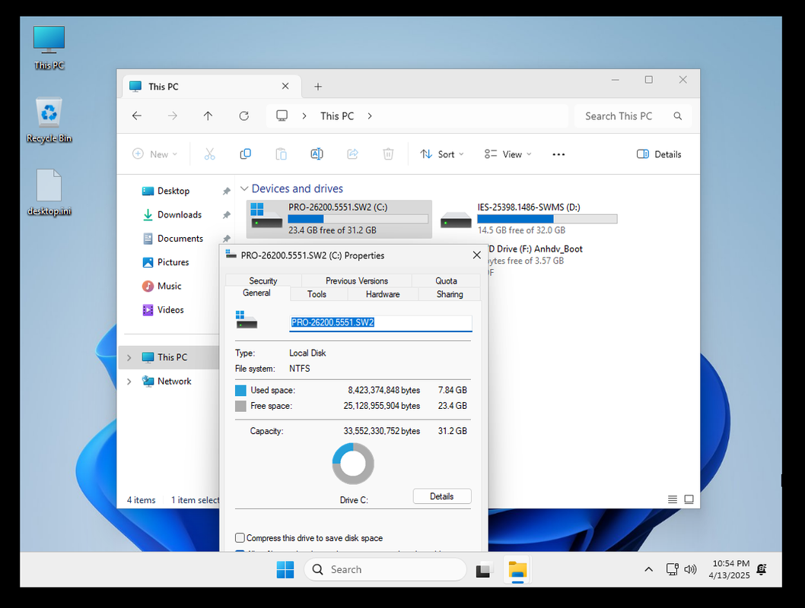Switch to the Hardware tab
The width and height of the screenshot is (805, 608).
(383, 294)
